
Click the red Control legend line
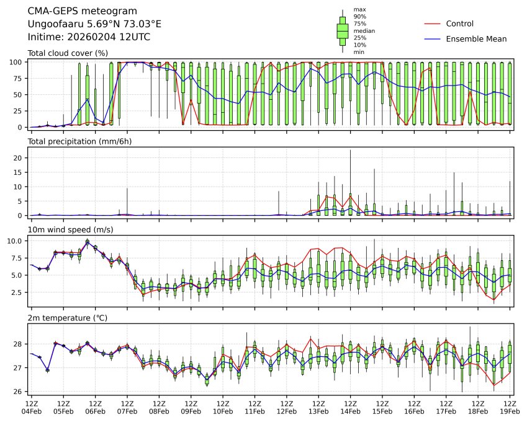tap(432, 24)
